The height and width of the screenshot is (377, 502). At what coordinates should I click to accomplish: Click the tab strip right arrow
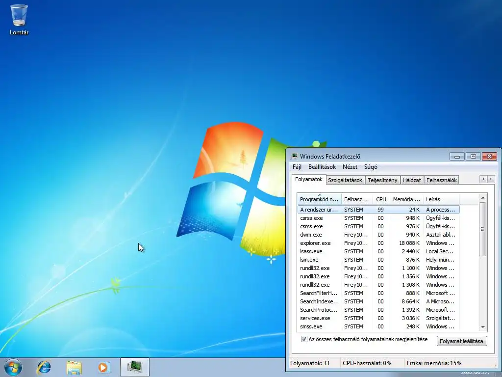491,179
